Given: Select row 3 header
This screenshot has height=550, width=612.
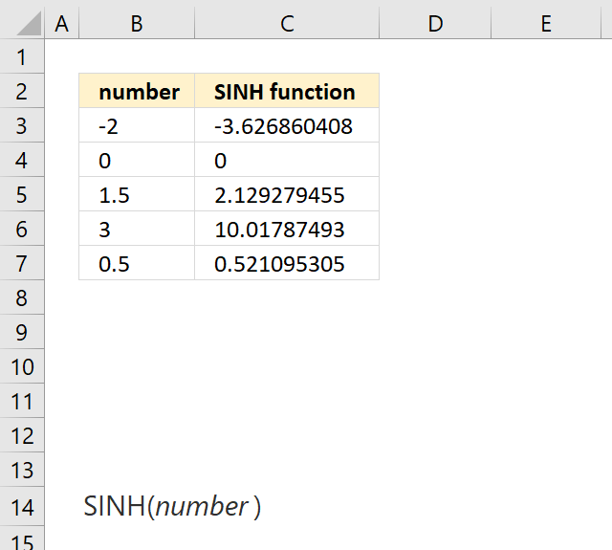Looking at the screenshot, I should [22, 125].
